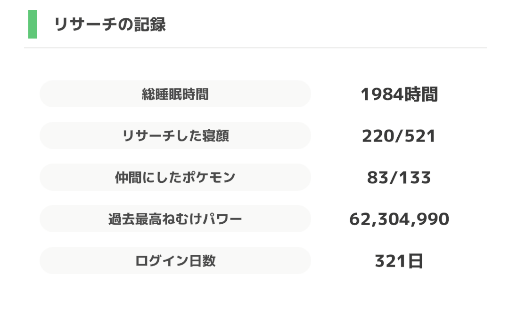Viewport: 509px width, 321px height.
Task: Select the リサーチした寝顔 label pill
Action: coord(175,136)
